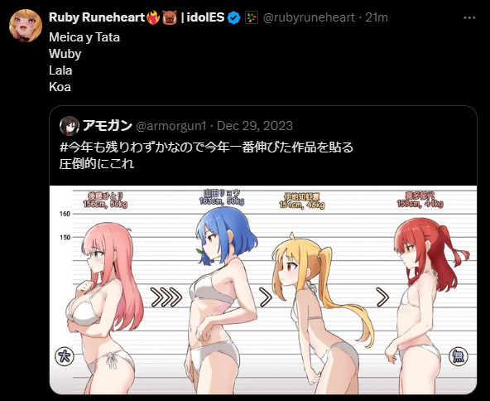Screen dimensions: 490x401
Task: Open the @armorgun1 handle
Action: pos(171,126)
